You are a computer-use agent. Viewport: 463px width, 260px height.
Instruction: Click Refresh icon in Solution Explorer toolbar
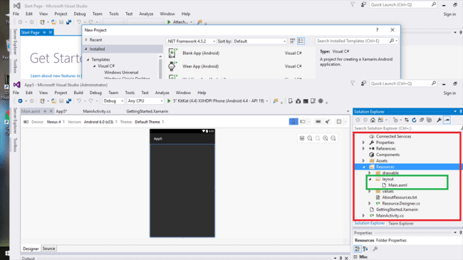click(x=414, y=120)
